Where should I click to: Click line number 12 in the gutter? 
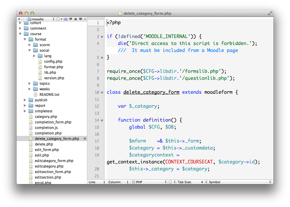(x=97, y=106)
